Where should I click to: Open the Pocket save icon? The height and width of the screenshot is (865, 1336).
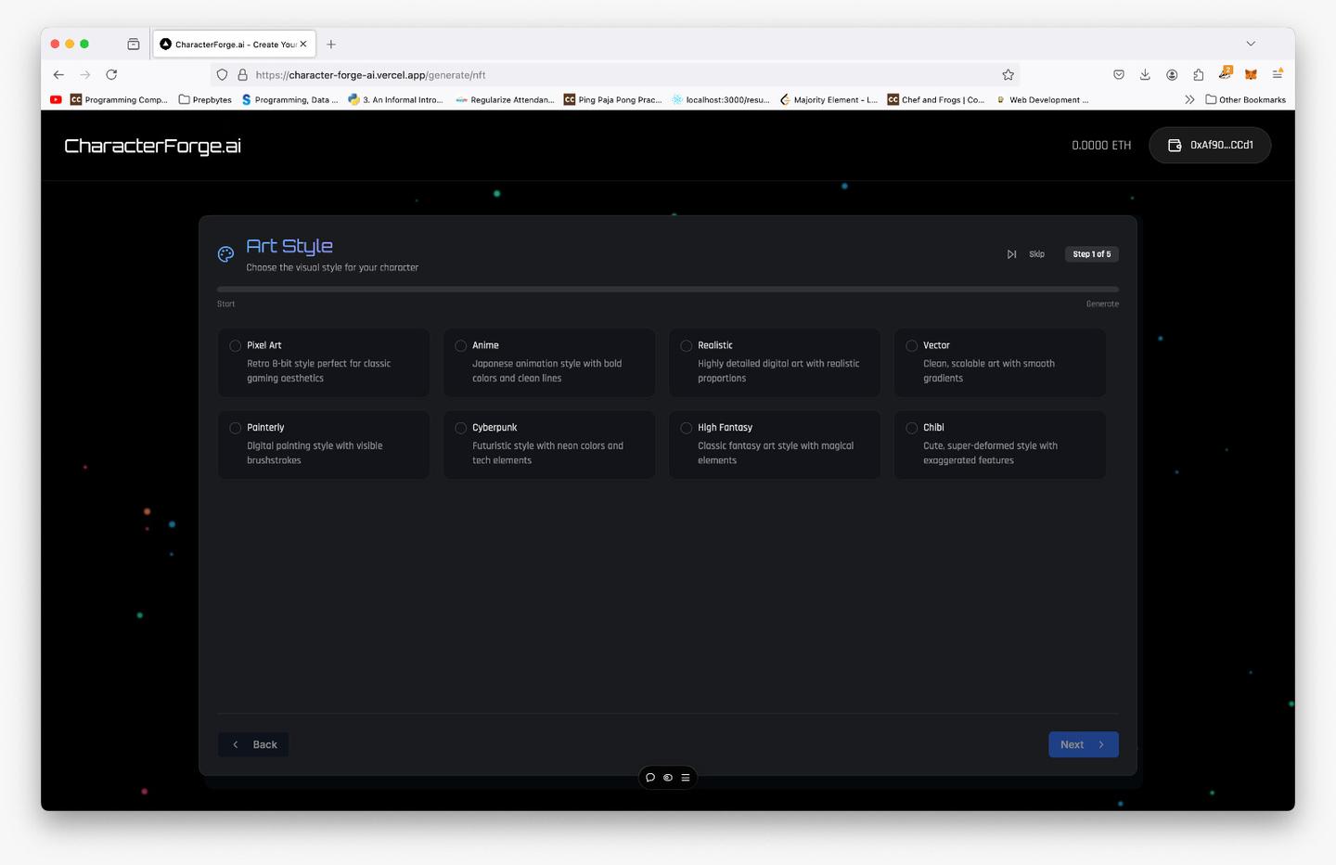click(1119, 75)
